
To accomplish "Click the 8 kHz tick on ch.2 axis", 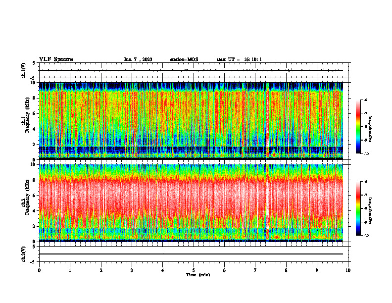I will [x=35, y=180].
